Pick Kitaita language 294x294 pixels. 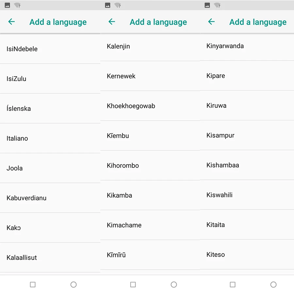[x=247, y=225]
